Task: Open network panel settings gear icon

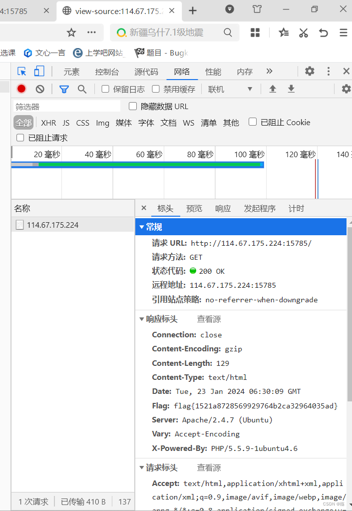Action: coord(346,89)
